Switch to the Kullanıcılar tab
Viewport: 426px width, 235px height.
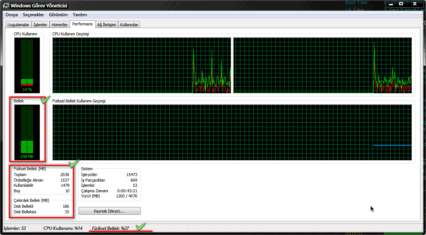click(129, 25)
